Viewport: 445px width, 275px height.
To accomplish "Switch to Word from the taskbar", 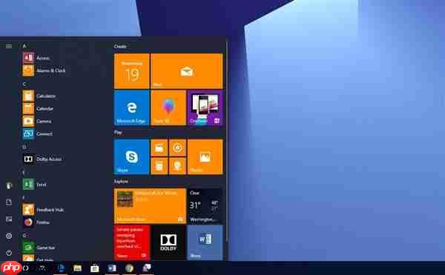I will pyautogui.click(x=112, y=268).
